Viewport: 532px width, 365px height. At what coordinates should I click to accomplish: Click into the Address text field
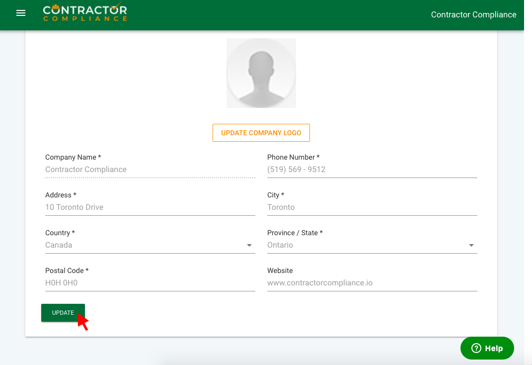[x=150, y=207]
